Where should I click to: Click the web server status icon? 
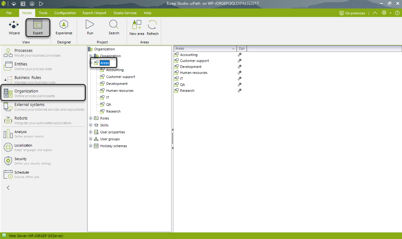tap(4, 236)
